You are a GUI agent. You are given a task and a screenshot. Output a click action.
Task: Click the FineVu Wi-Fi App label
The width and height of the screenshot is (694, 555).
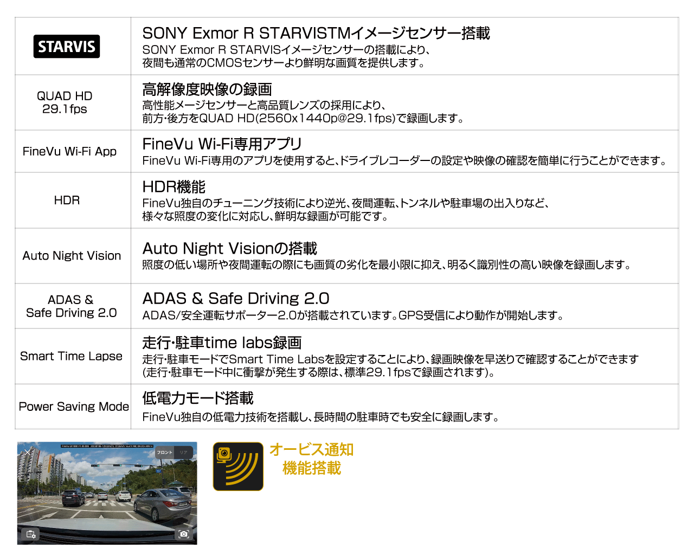pyautogui.click(x=69, y=151)
